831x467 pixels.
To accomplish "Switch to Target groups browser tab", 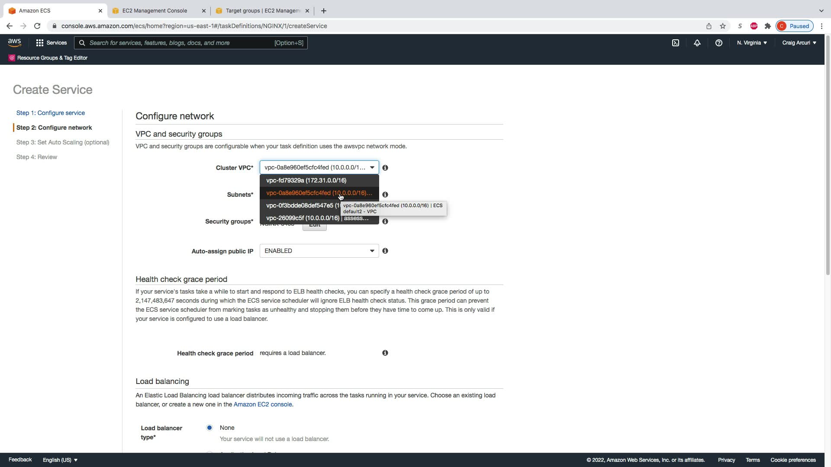I will click(262, 10).
